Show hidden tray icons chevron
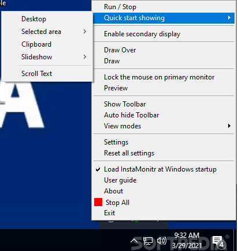The height and width of the screenshot is (251, 238). (134, 241)
